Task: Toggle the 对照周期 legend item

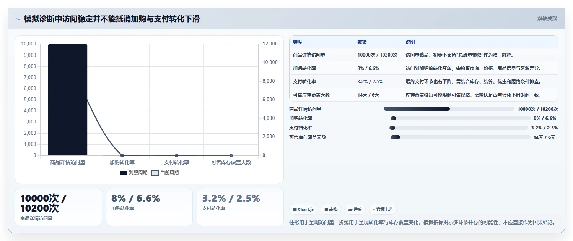Action: 133,173
